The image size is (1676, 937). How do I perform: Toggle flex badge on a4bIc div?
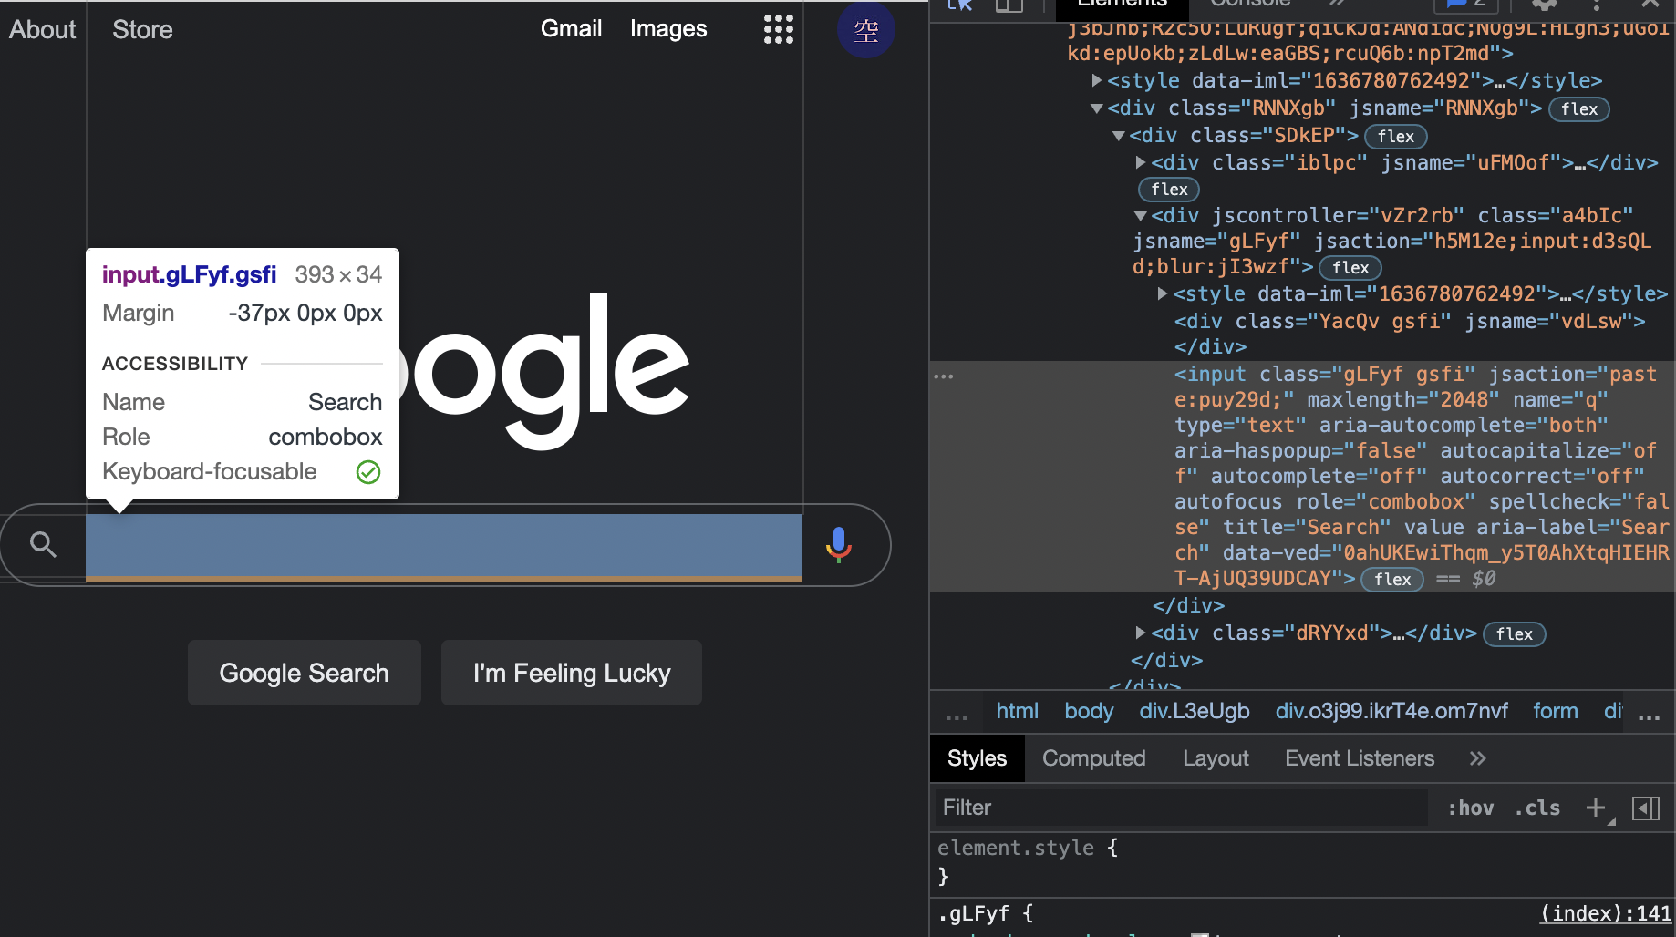click(1350, 268)
